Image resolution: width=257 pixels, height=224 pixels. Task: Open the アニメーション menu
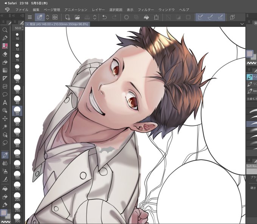coord(76,10)
